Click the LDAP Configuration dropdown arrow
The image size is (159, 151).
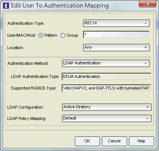point(147,107)
